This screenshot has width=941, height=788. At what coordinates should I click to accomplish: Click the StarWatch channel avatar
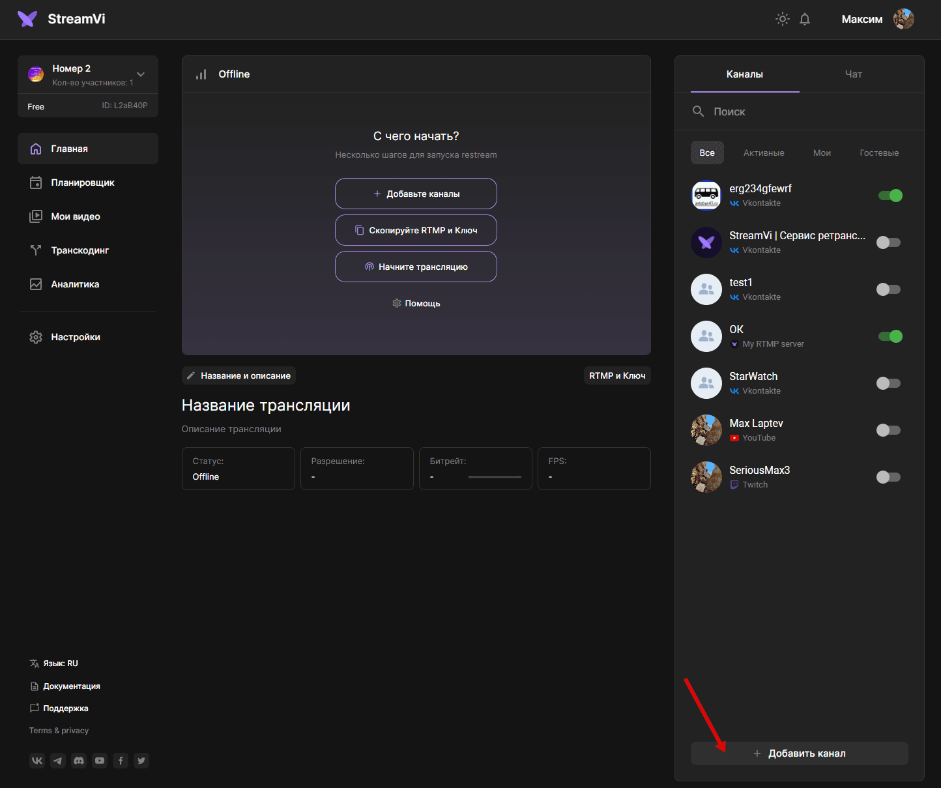pyautogui.click(x=706, y=383)
